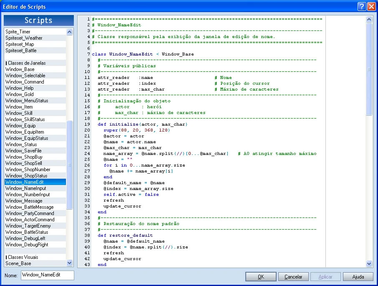The width and height of the screenshot is (378, 286).
Task: Select the Classes Visuais section header
Action: pyautogui.click(x=26, y=257)
